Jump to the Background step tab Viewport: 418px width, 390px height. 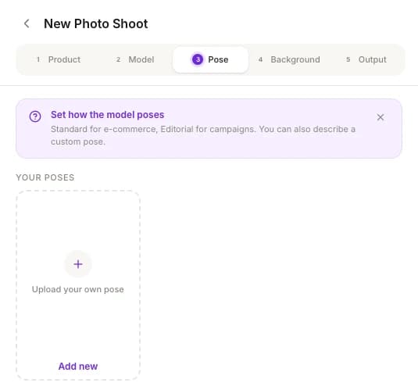[290, 59]
